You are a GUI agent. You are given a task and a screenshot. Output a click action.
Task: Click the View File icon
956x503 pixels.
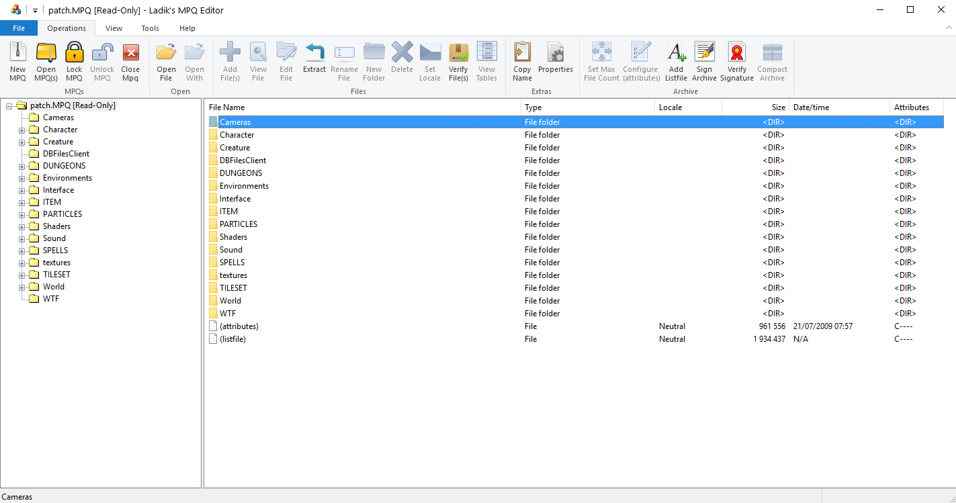[258, 52]
